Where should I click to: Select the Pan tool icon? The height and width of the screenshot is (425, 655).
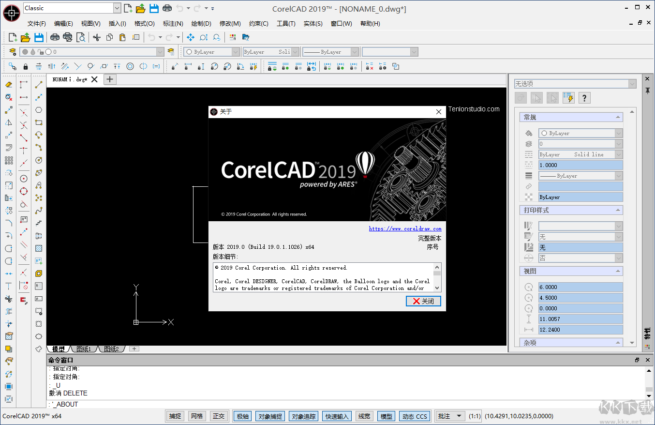[190, 37]
